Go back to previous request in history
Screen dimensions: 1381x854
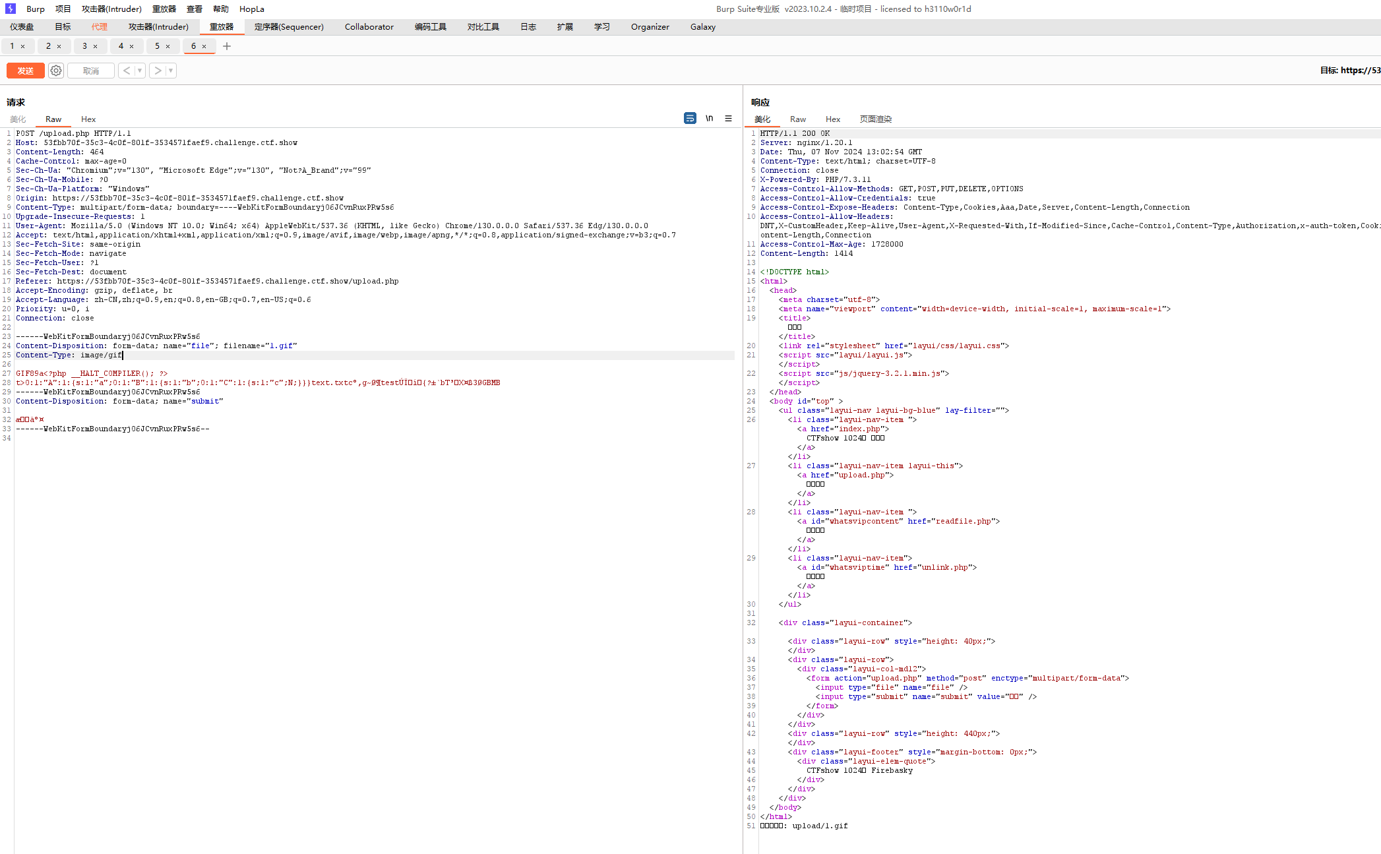click(127, 71)
